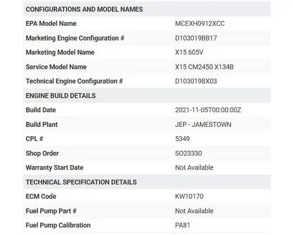The height and width of the screenshot is (235, 293).
Task: Select the 'Marketing Model Name' label
Action: tap(60, 52)
